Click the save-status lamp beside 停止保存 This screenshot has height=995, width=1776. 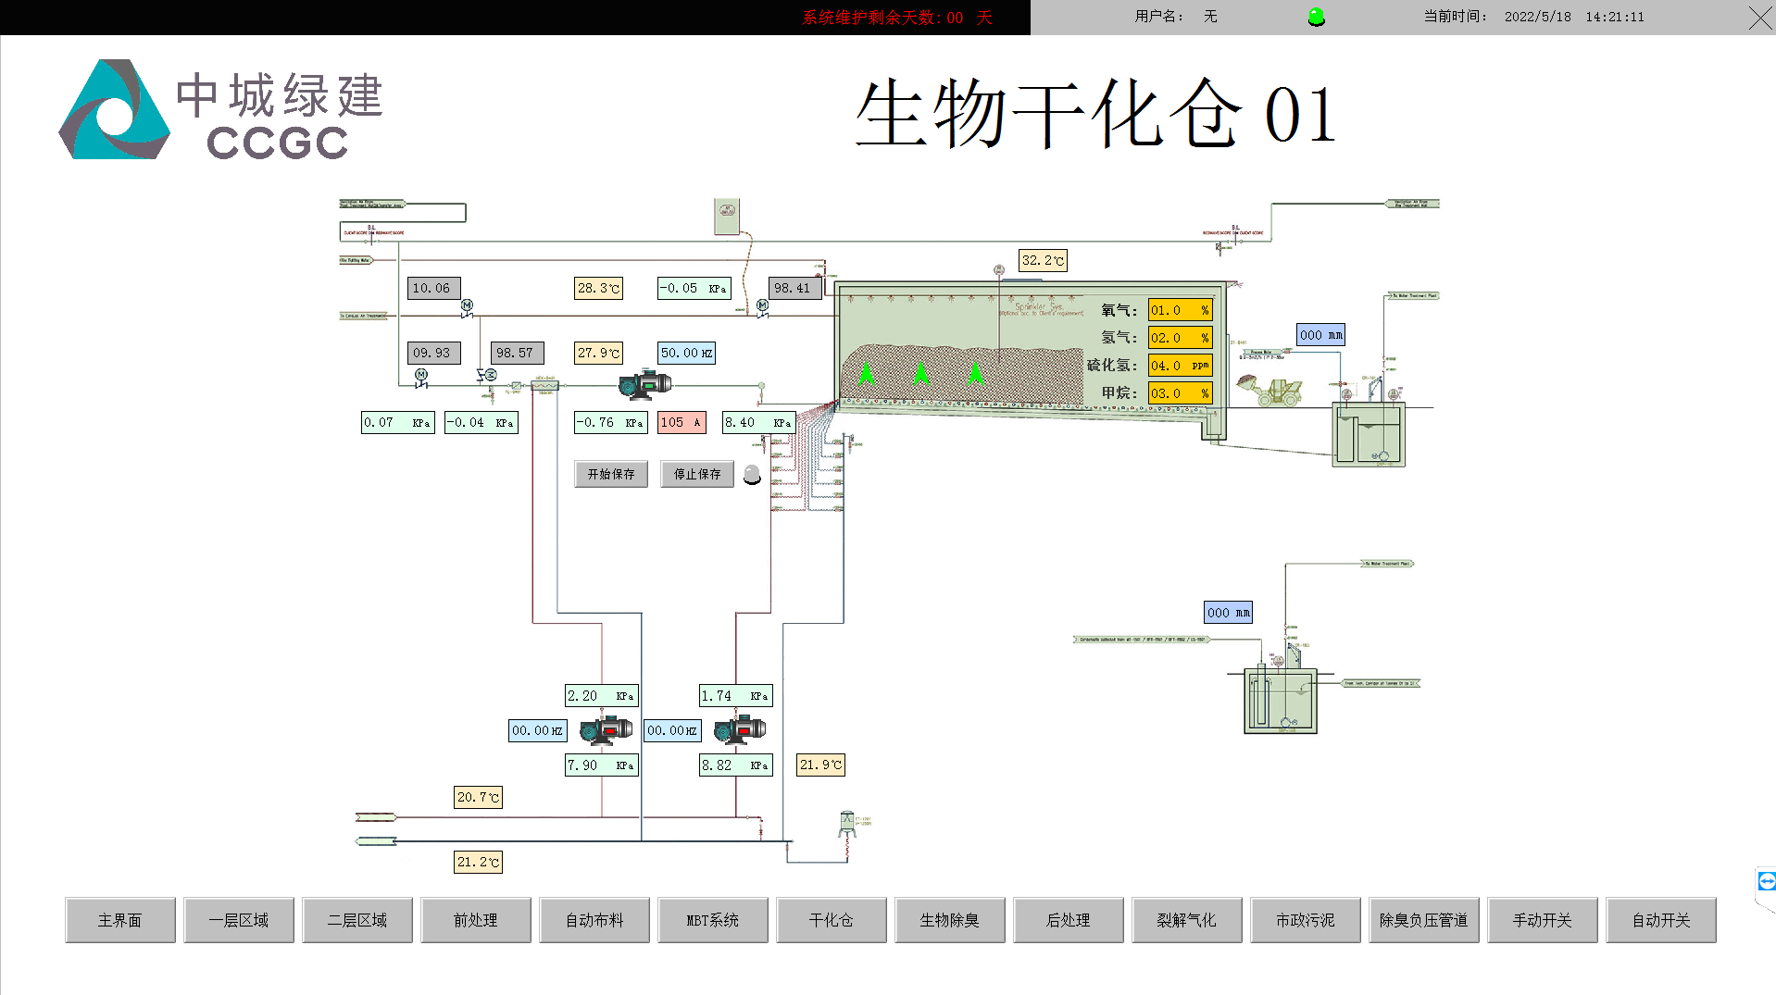tap(752, 475)
